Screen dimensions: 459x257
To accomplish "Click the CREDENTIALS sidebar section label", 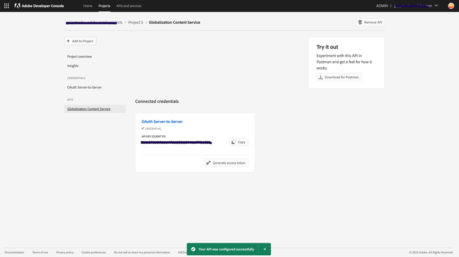I will coord(76,78).
